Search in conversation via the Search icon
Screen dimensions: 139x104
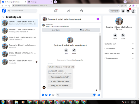point(123,35)
